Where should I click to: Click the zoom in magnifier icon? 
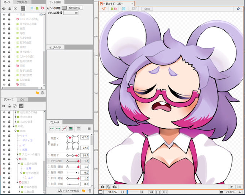point(142,192)
